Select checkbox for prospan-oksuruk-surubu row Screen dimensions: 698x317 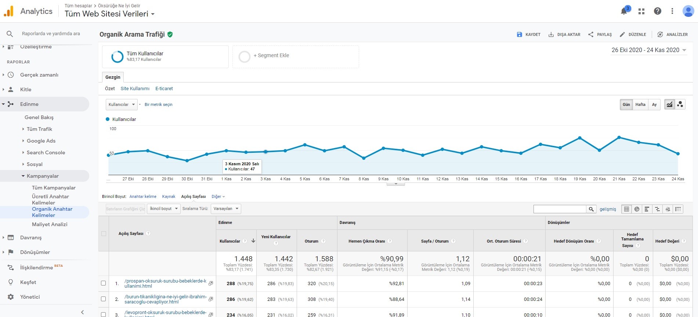click(x=104, y=283)
